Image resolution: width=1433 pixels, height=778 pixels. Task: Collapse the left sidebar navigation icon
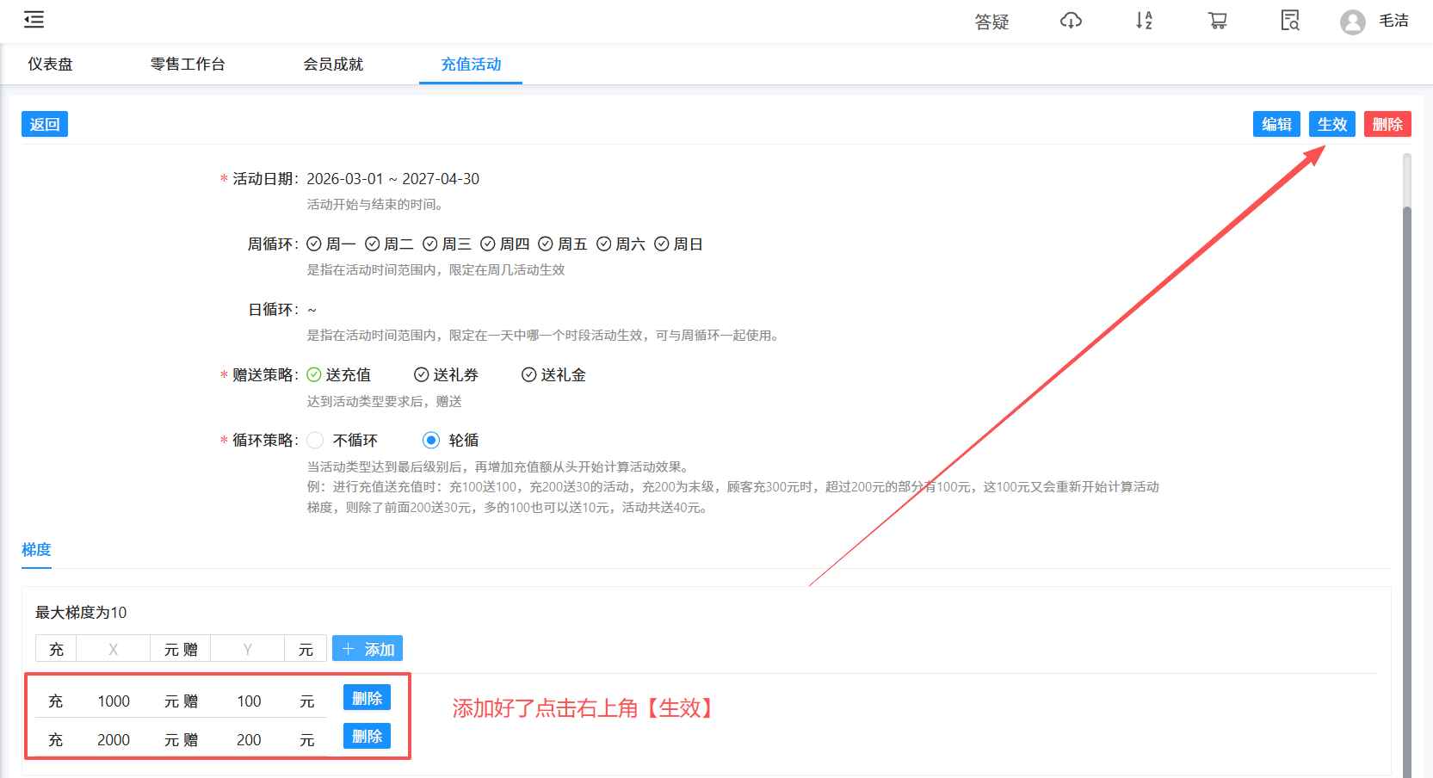coord(34,19)
